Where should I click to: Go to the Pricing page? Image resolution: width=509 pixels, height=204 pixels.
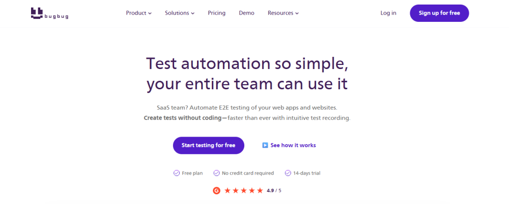(217, 13)
